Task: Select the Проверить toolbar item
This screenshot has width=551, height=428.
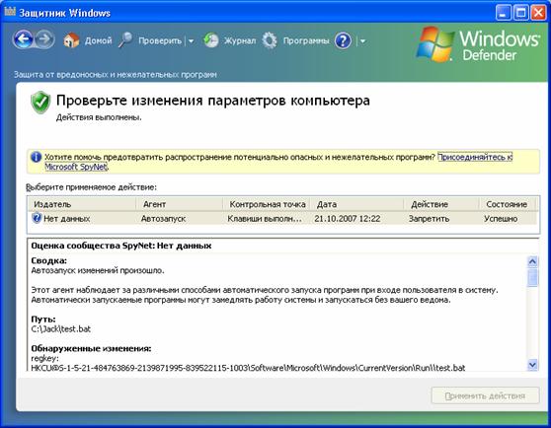Action: 160,40
